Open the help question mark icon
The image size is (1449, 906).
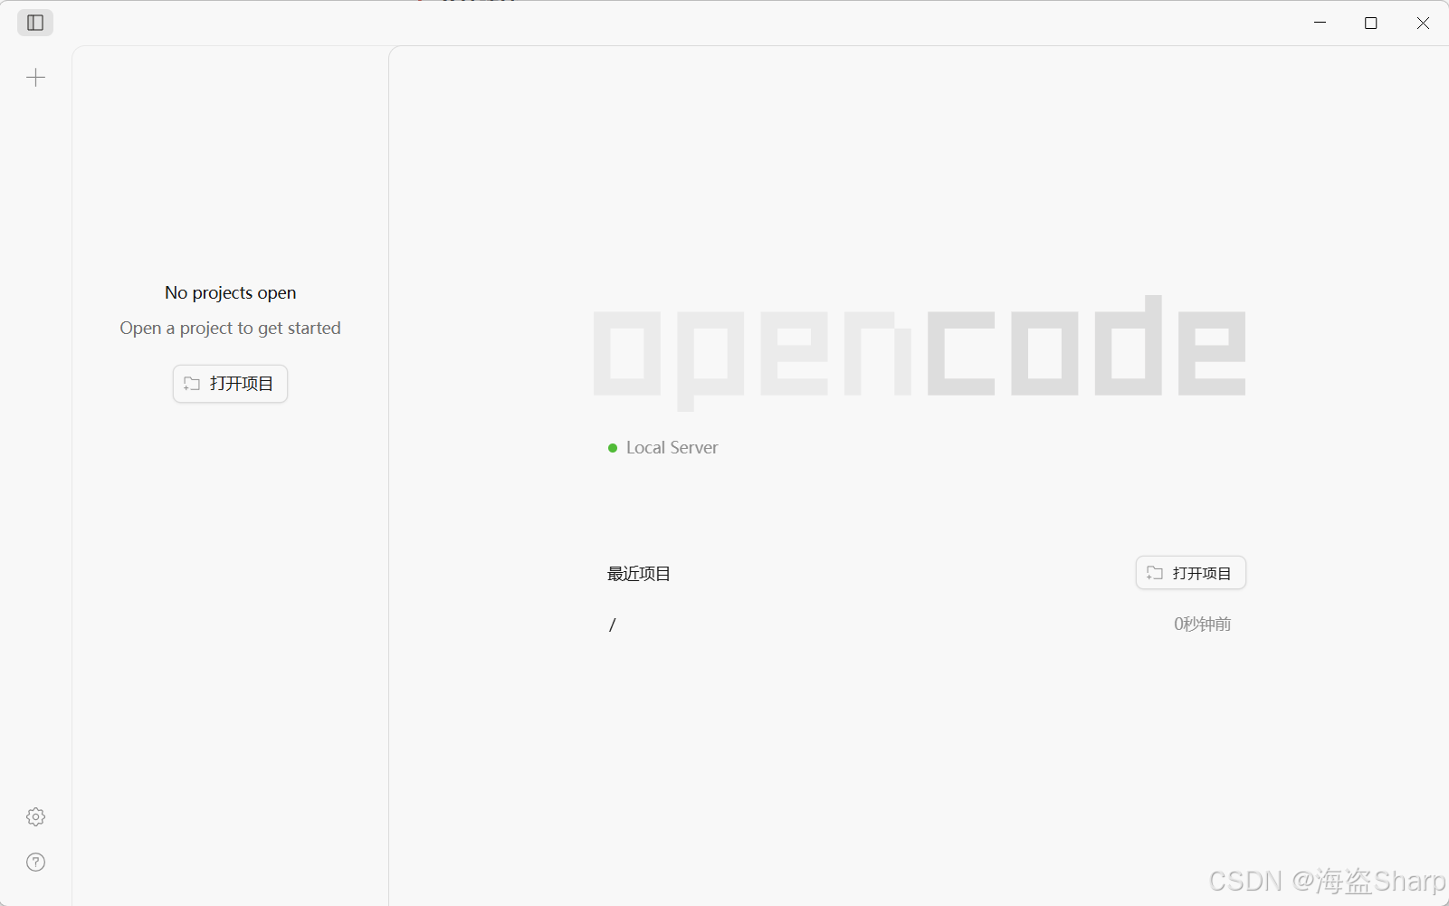(36, 863)
